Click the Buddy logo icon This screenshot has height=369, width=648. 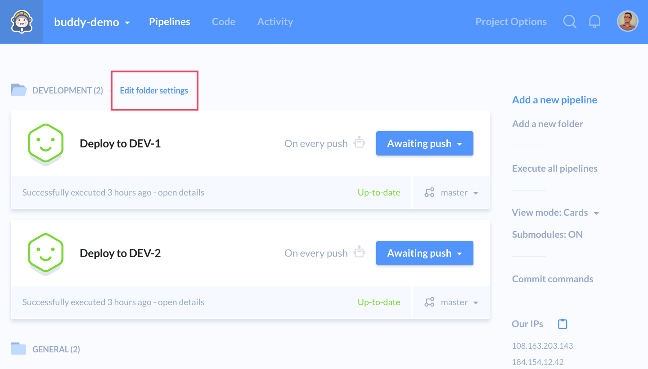pyautogui.click(x=22, y=22)
